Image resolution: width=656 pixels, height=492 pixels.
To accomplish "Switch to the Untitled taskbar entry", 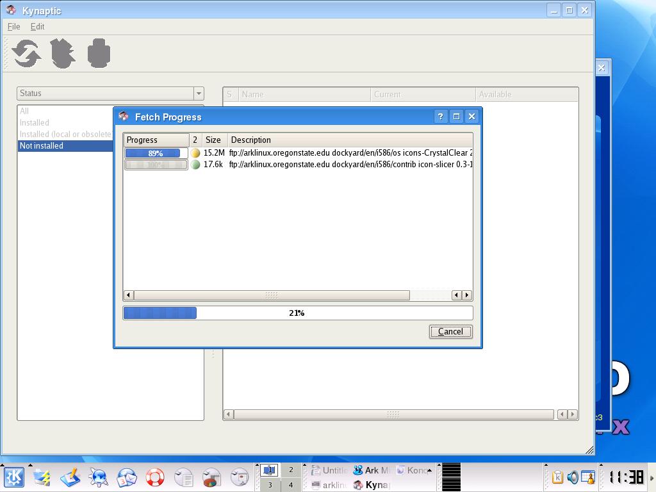I will [x=330, y=470].
